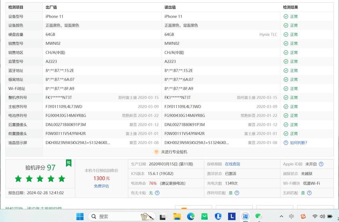Open WeChat from the taskbar

(x=258, y=216)
